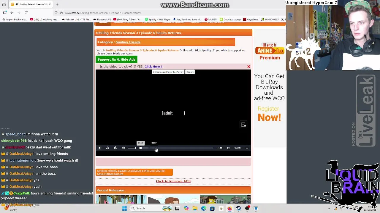Screen dimensions: 380x213
Task: Open the Simpsons-style Recent Releases thumbnail
Action: point(225,199)
